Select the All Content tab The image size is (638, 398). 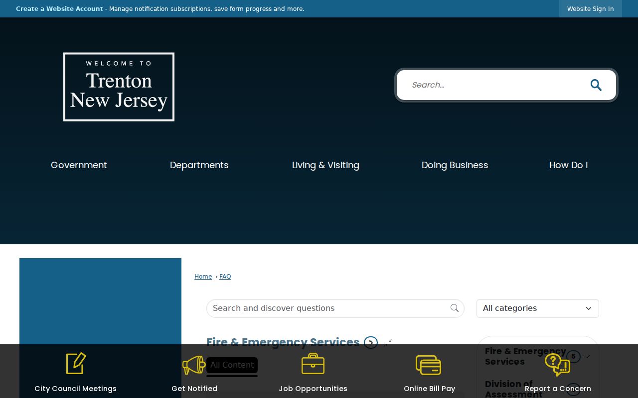coord(232,365)
